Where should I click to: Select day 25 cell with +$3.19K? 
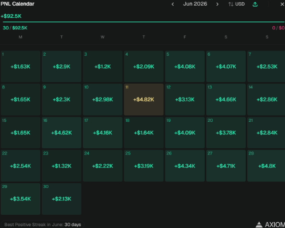point(144,166)
